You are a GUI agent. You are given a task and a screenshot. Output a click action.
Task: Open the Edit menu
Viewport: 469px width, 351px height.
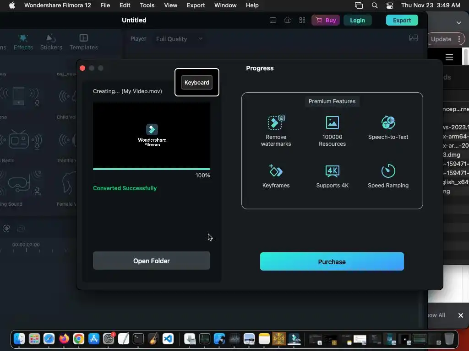(x=125, y=5)
